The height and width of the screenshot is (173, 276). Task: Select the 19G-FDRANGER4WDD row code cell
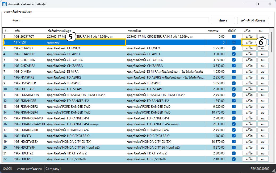(x=29, y=124)
